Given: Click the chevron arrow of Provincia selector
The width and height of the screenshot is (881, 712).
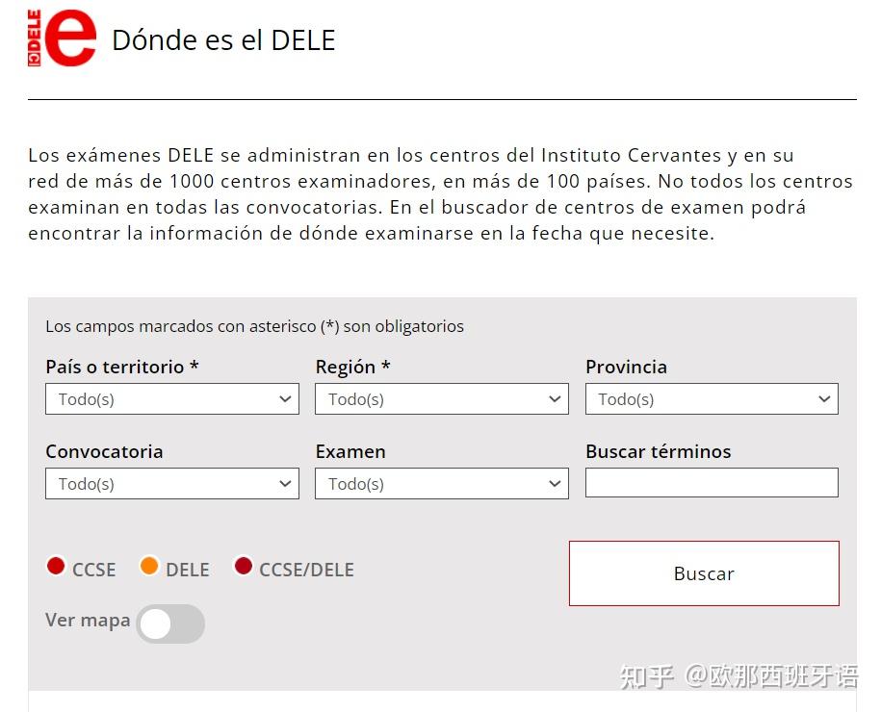Looking at the screenshot, I should click(824, 399).
